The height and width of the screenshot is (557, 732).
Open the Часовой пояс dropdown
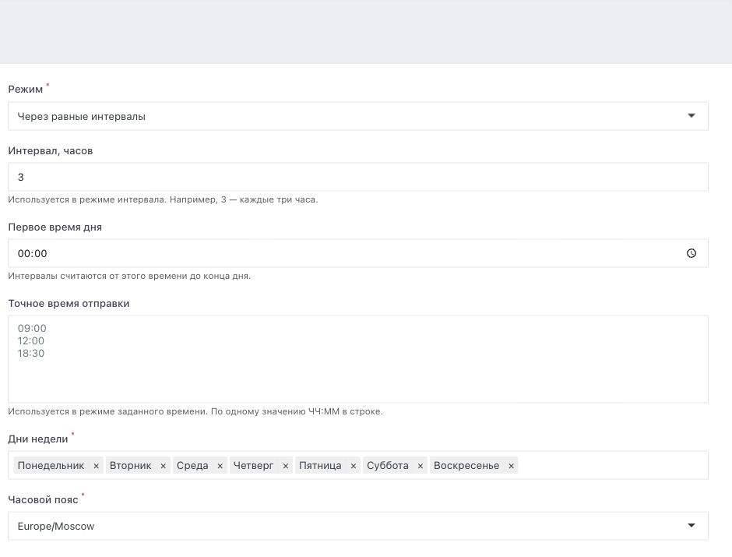[x=358, y=526]
